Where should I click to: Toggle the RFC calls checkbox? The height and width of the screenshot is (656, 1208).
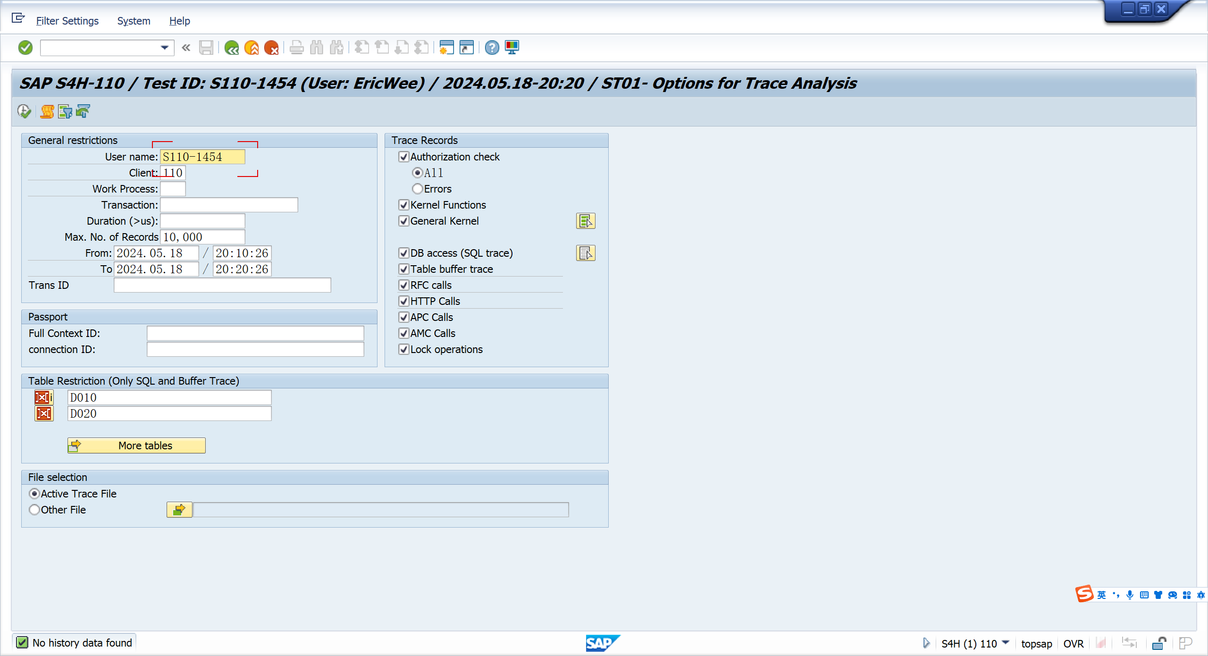pyautogui.click(x=403, y=285)
